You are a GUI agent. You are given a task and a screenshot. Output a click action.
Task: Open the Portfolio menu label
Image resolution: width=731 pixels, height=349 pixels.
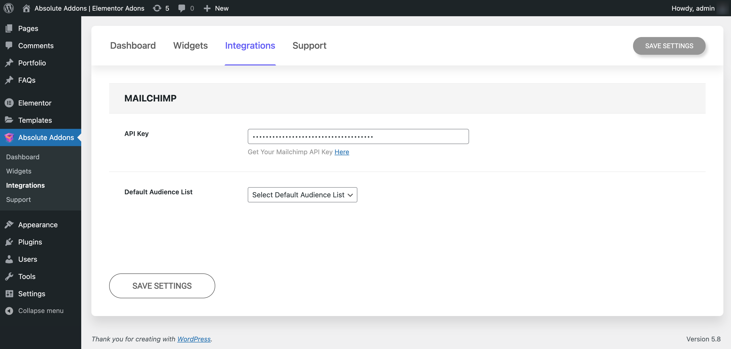click(x=32, y=63)
